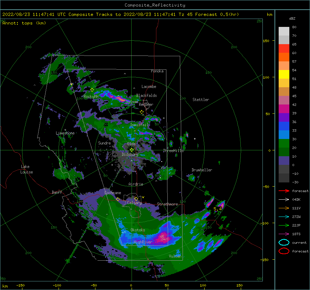Click the Calgary city label
The height and width of the screenshot is (290, 310).
[134, 203]
